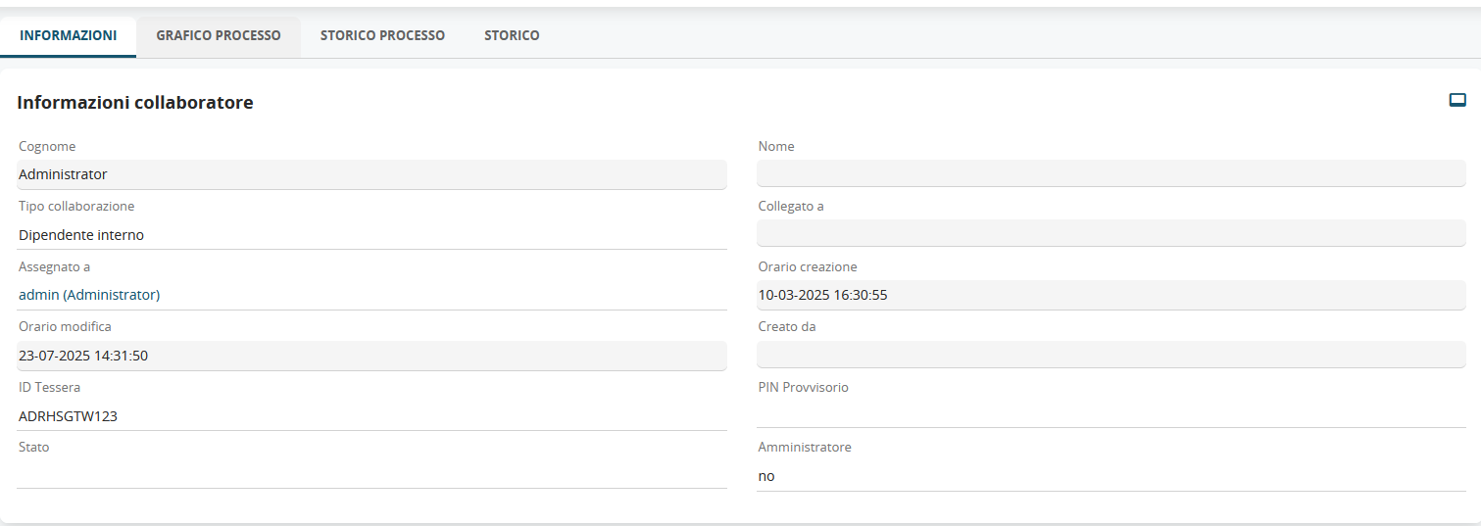Switch to the Grafico Processo tab
Screen dimensions: 1481x526
tap(219, 35)
